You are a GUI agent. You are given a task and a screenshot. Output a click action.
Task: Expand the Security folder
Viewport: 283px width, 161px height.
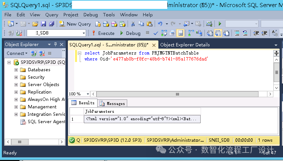16,77
